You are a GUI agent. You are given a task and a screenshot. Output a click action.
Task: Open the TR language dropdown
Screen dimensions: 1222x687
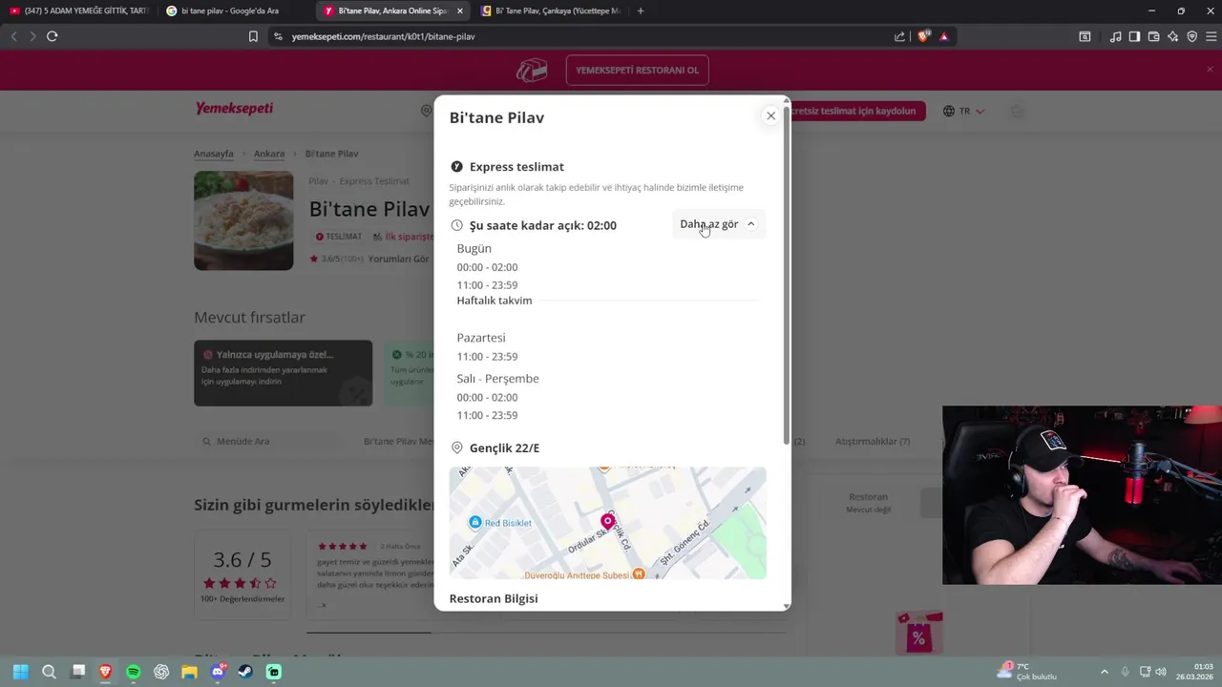click(963, 111)
